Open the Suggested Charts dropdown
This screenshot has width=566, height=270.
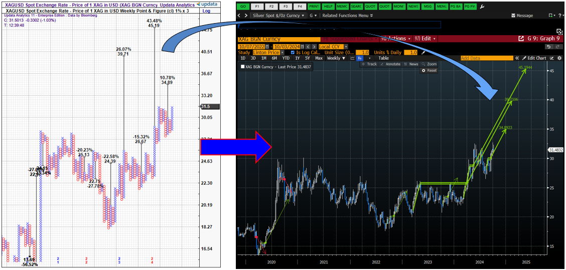349,39
